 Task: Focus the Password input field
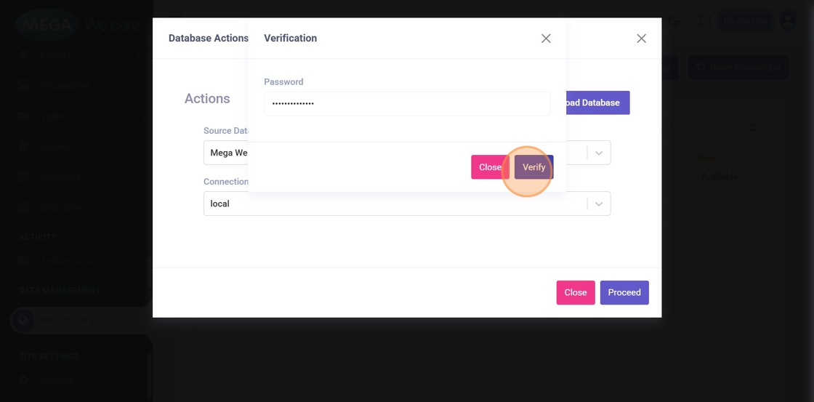(x=407, y=104)
